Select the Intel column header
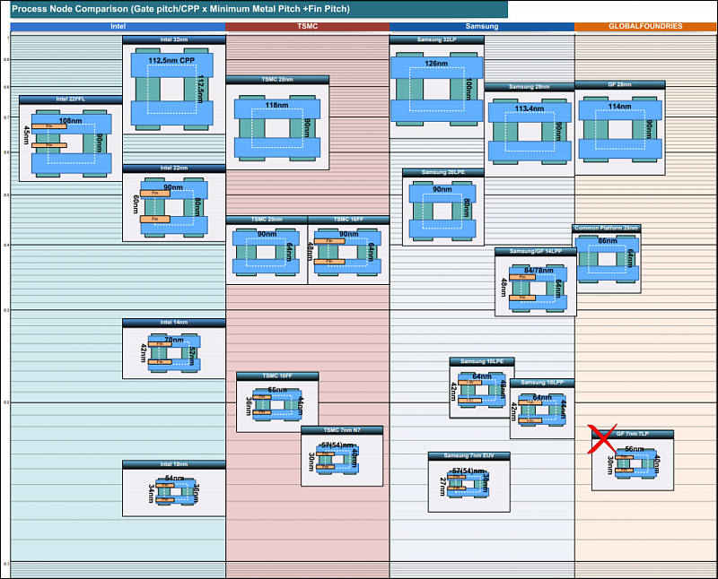Screen dimensions: 718x579 tap(118, 27)
